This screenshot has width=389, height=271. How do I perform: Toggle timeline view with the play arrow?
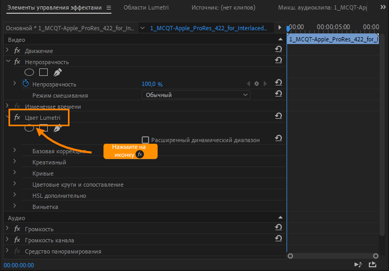280,28
